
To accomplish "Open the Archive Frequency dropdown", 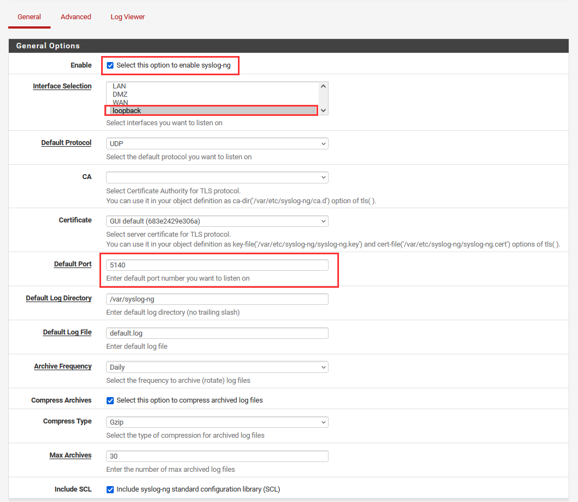I will [x=217, y=367].
